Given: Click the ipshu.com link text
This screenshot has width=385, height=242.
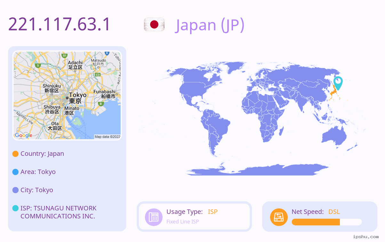Looking at the screenshot, I should pos(366,237).
